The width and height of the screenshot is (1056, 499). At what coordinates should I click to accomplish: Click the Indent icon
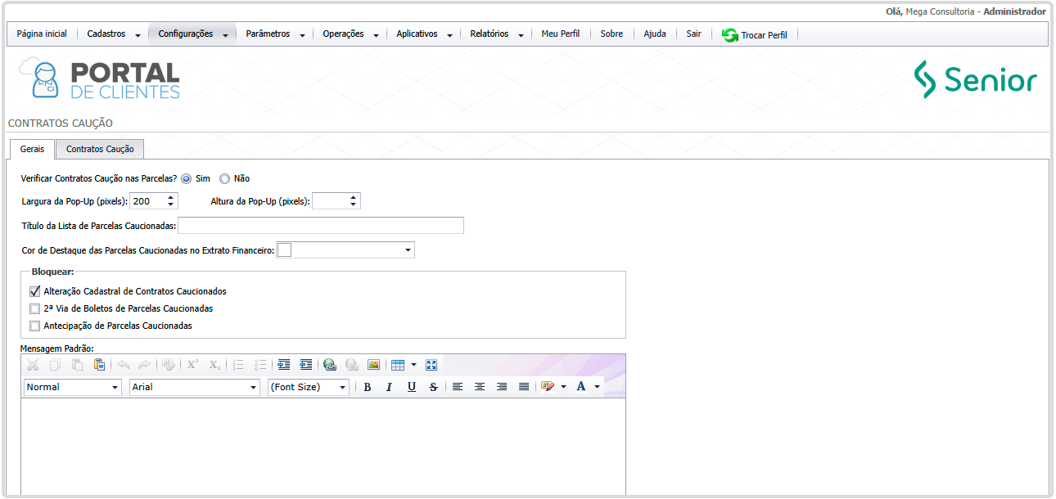tap(284, 365)
